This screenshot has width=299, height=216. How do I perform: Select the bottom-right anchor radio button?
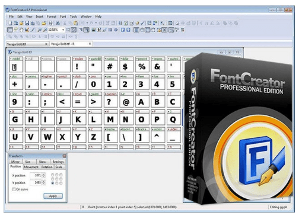61,183
